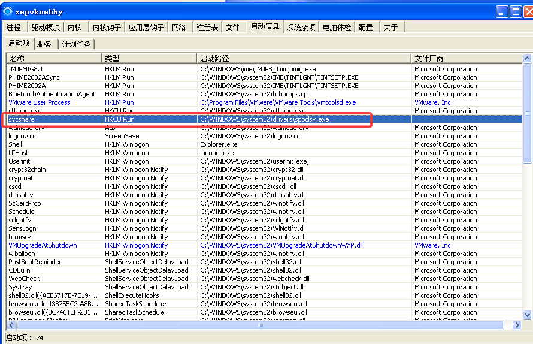Image resolution: width=533 pixels, height=344 pixels.
Task: Open the 驱动模块 tab
Action: pos(46,28)
